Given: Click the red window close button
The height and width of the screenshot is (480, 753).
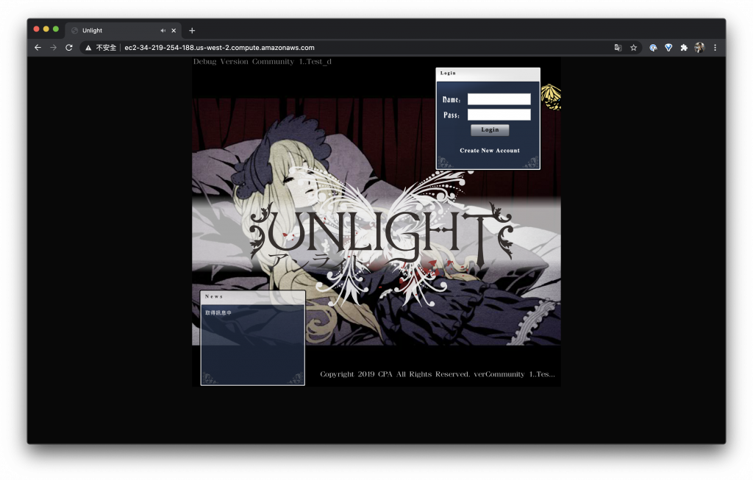Looking at the screenshot, I should tap(37, 29).
